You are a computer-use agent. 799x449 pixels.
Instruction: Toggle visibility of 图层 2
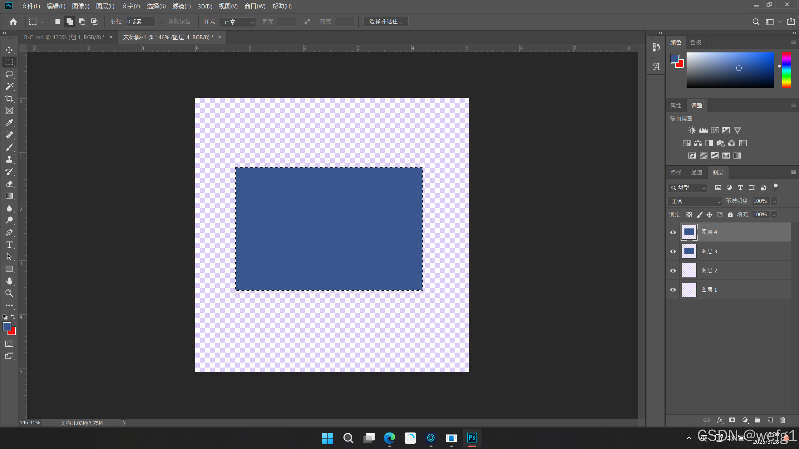pos(673,271)
